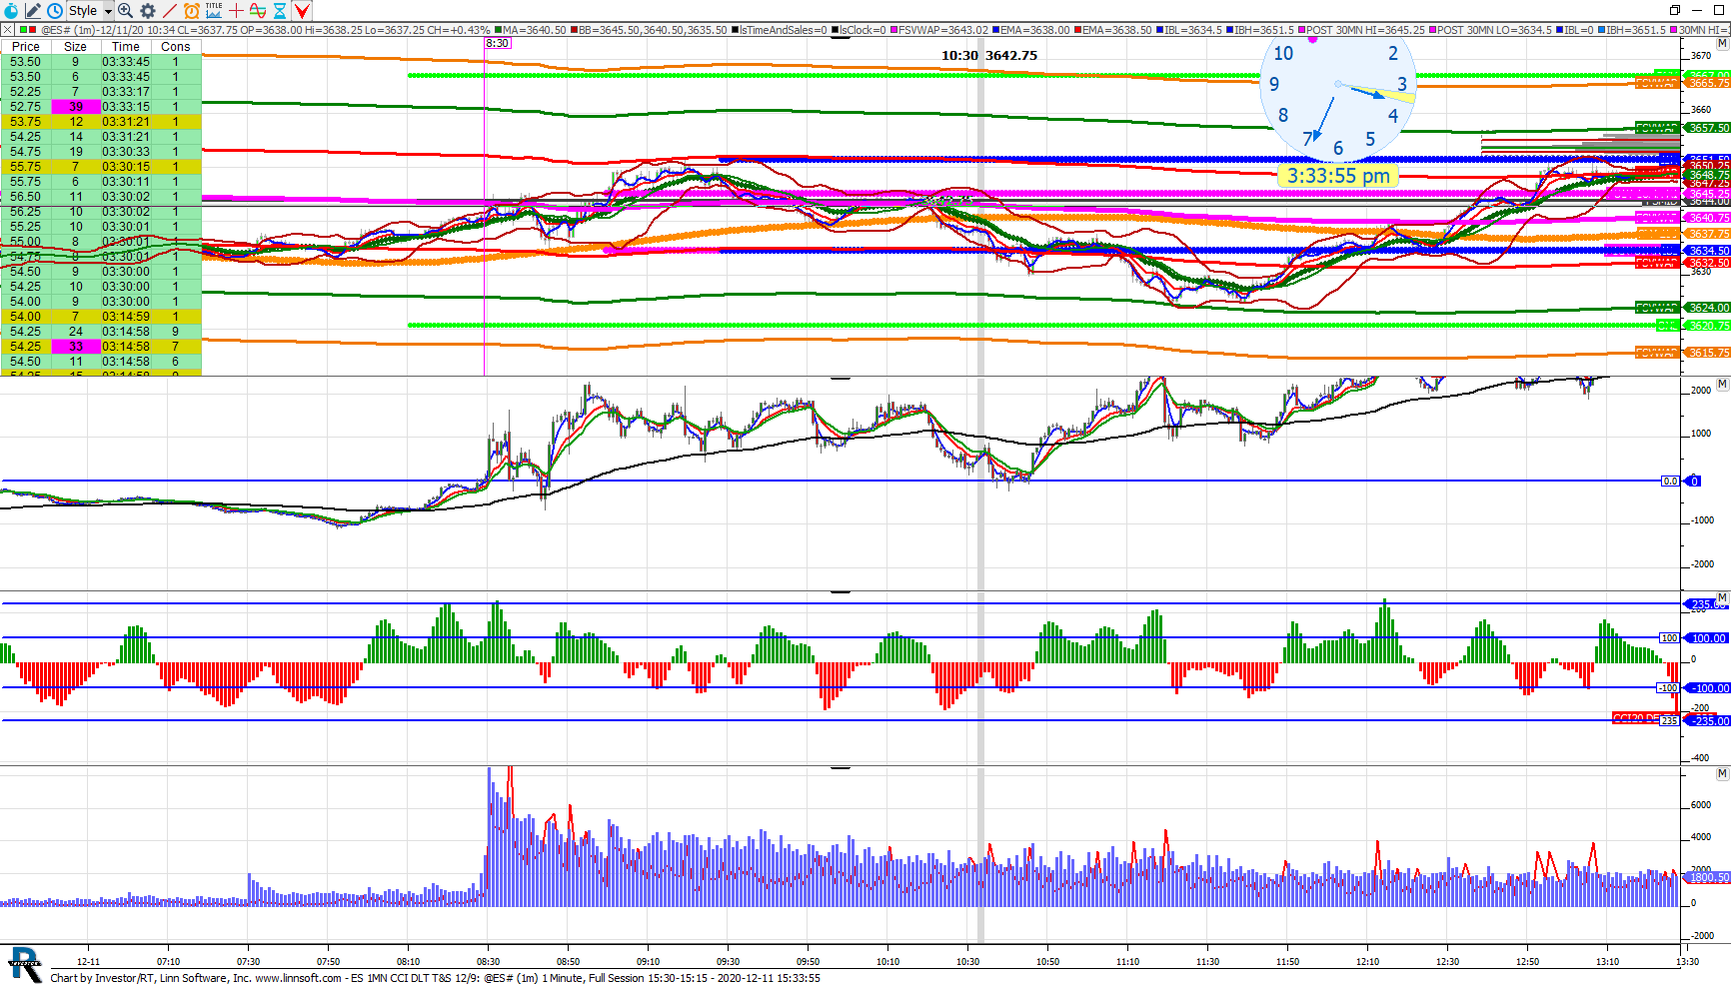The height and width of the screenshot is (985, 1731).
Task: Click the 13:10 time axis label
Action: tap(1607, 962)
